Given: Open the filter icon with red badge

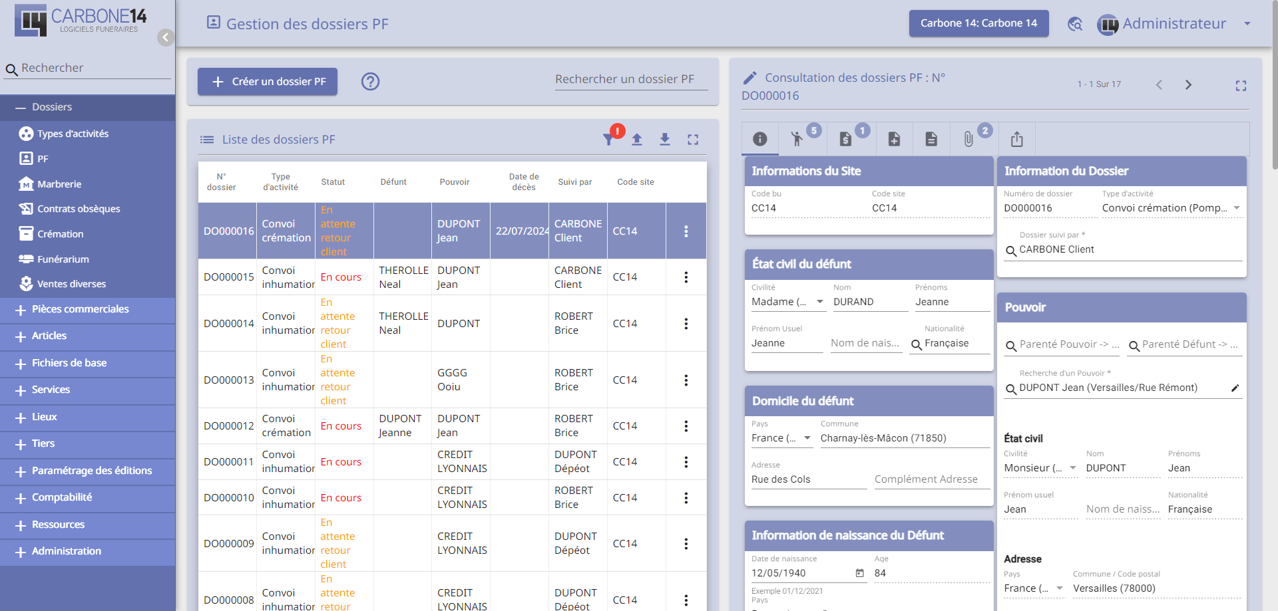Looking at the screenshot, I should tap(608, 139).
